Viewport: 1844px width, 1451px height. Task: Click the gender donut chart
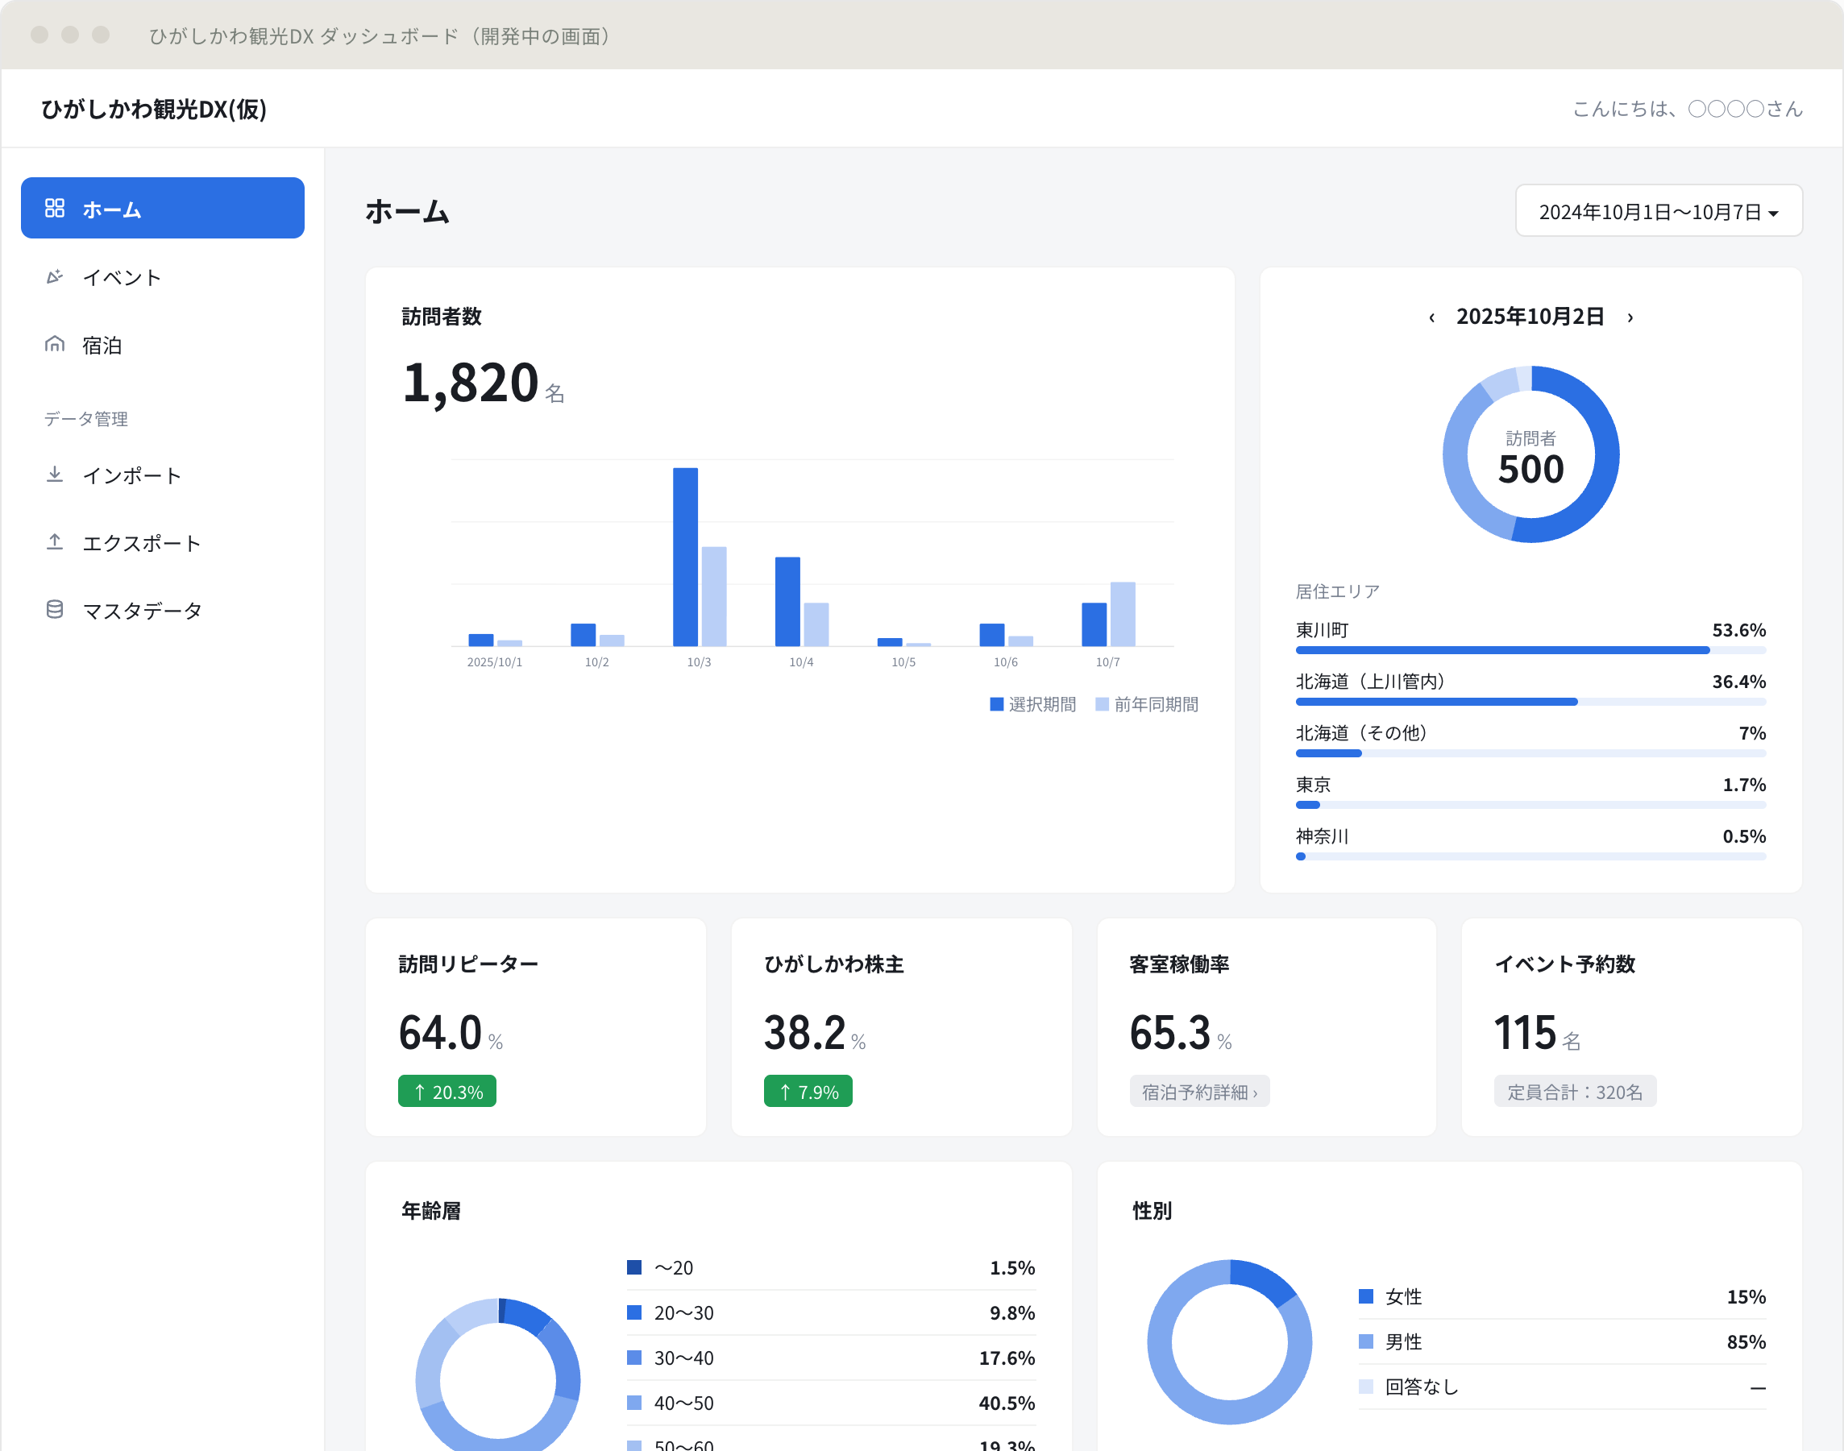[1229, 1342]
